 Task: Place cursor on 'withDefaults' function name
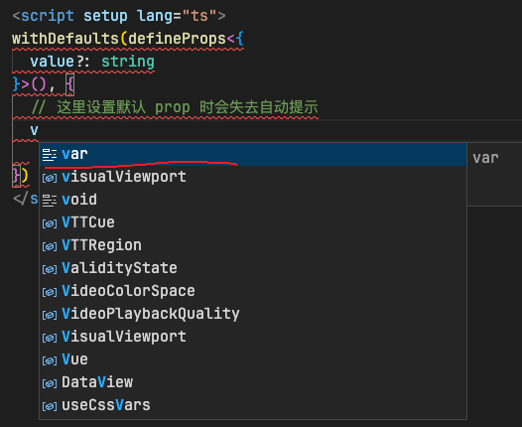click(65, 39)
